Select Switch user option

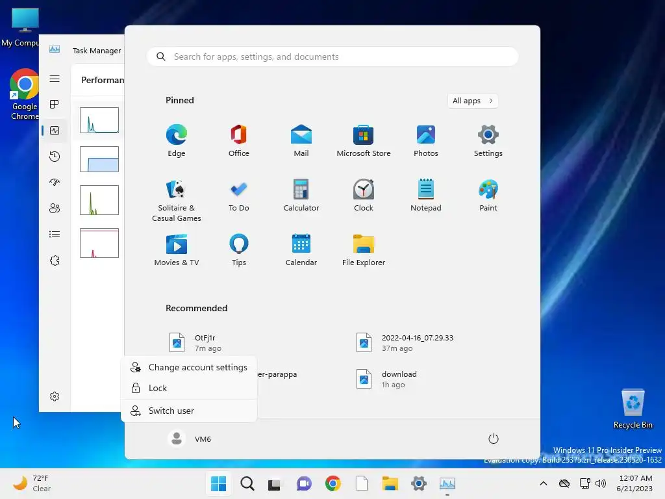coord(189,411)
